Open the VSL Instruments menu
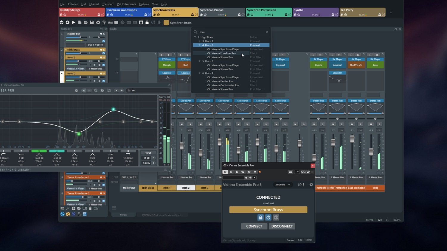 pos(126,4)
